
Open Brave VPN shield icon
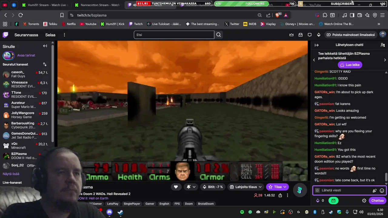(x=375, y=15)
